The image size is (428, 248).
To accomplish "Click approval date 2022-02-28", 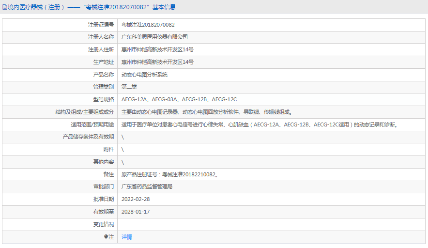I will pyautogui.click(x=136, y=199).
